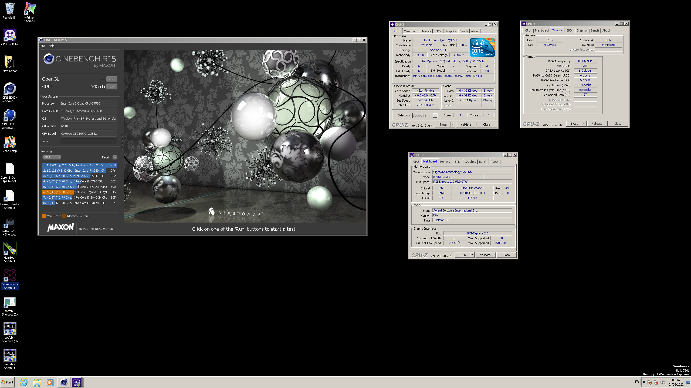Select the orange Your Score Q9550 ranking row
The height and width of the screenshot is (388, 691).
pos(79,192)
